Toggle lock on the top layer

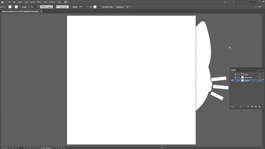coord(235,74)
